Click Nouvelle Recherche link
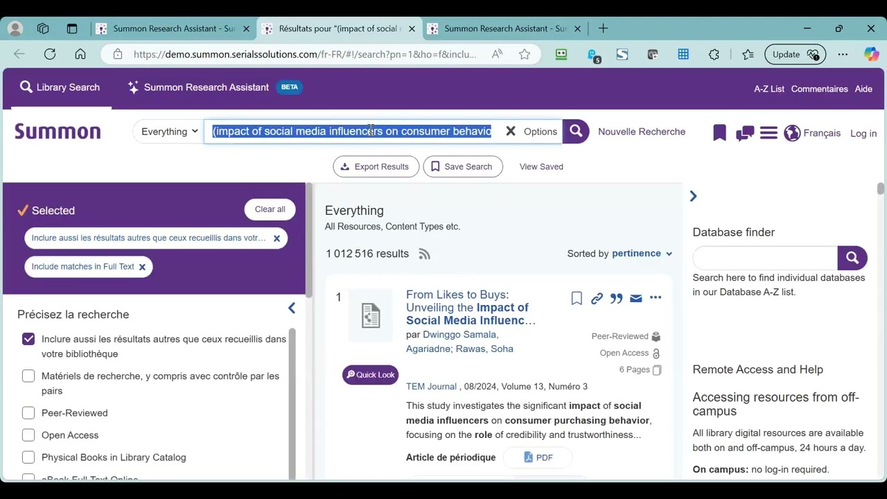The height and width of the screenshot is (499, 887). coord(642,132)
